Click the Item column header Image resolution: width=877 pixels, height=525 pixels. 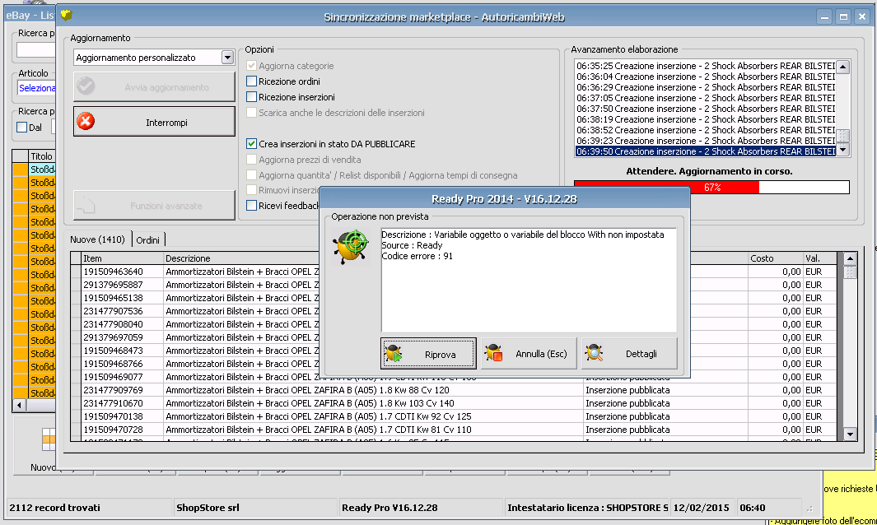point(122,258)
